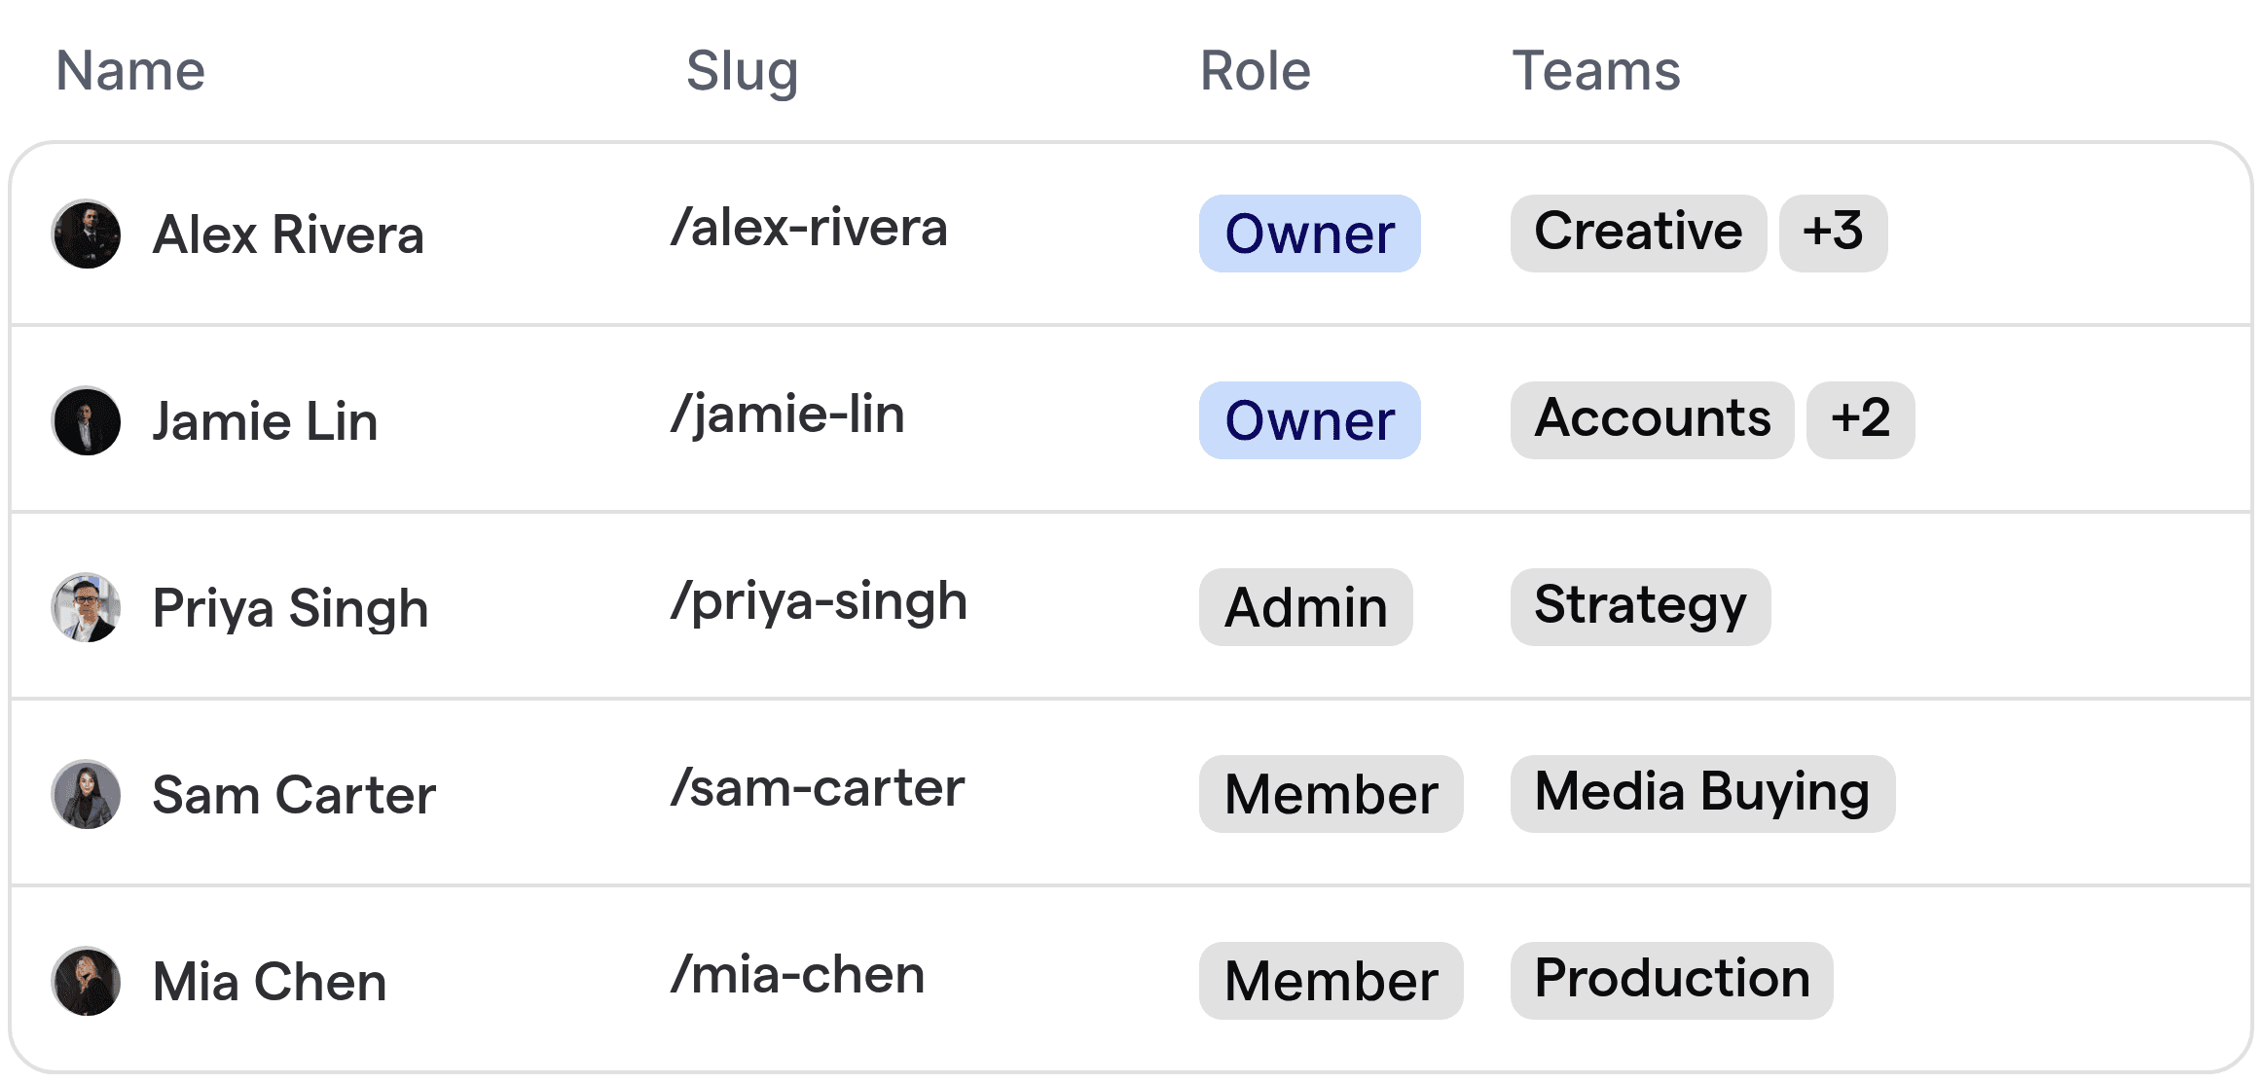
Task: Sort by the Name column header
Action: click(130, 71)
